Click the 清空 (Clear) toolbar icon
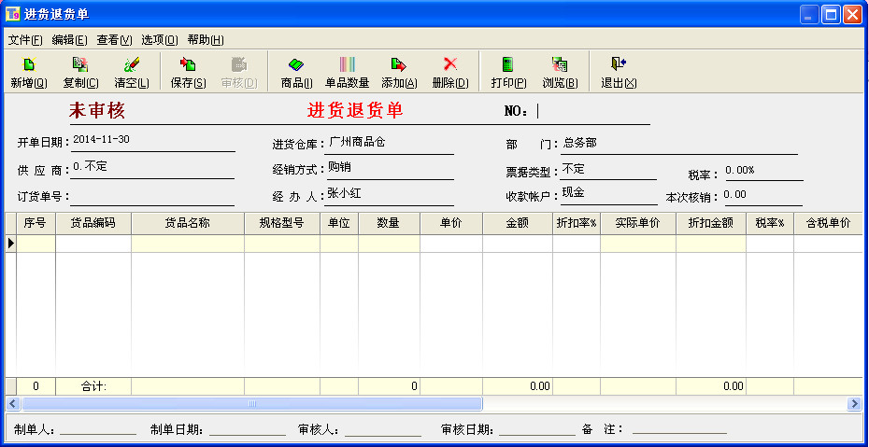The image size is (869, 447). pos(132,64)
